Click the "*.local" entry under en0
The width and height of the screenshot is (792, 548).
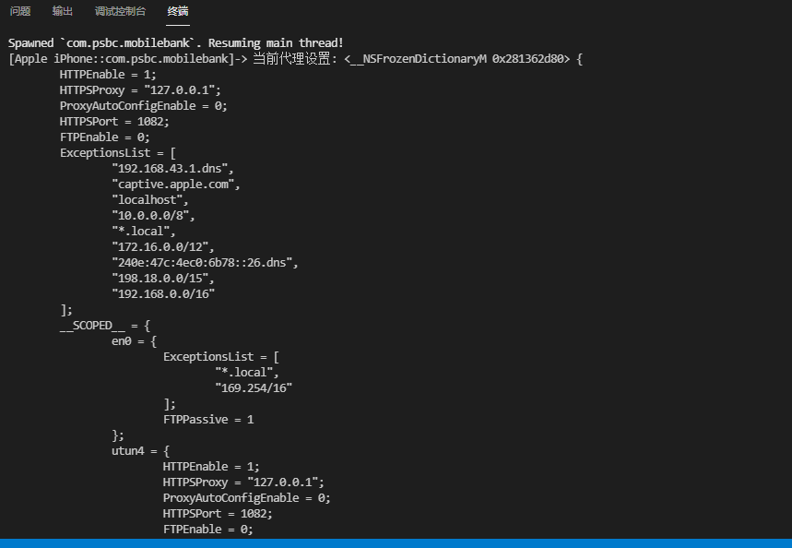tap(247, 373)
